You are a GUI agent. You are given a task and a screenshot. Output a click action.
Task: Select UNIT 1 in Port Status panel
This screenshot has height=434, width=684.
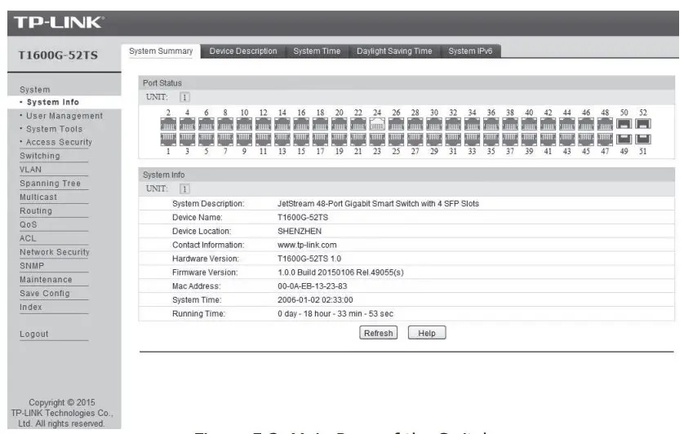(184, 97)
